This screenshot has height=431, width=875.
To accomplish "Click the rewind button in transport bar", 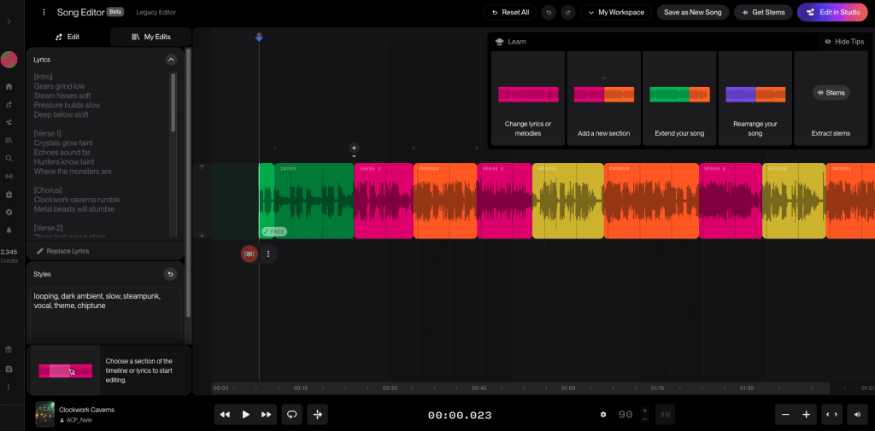I will pos(225,414).
